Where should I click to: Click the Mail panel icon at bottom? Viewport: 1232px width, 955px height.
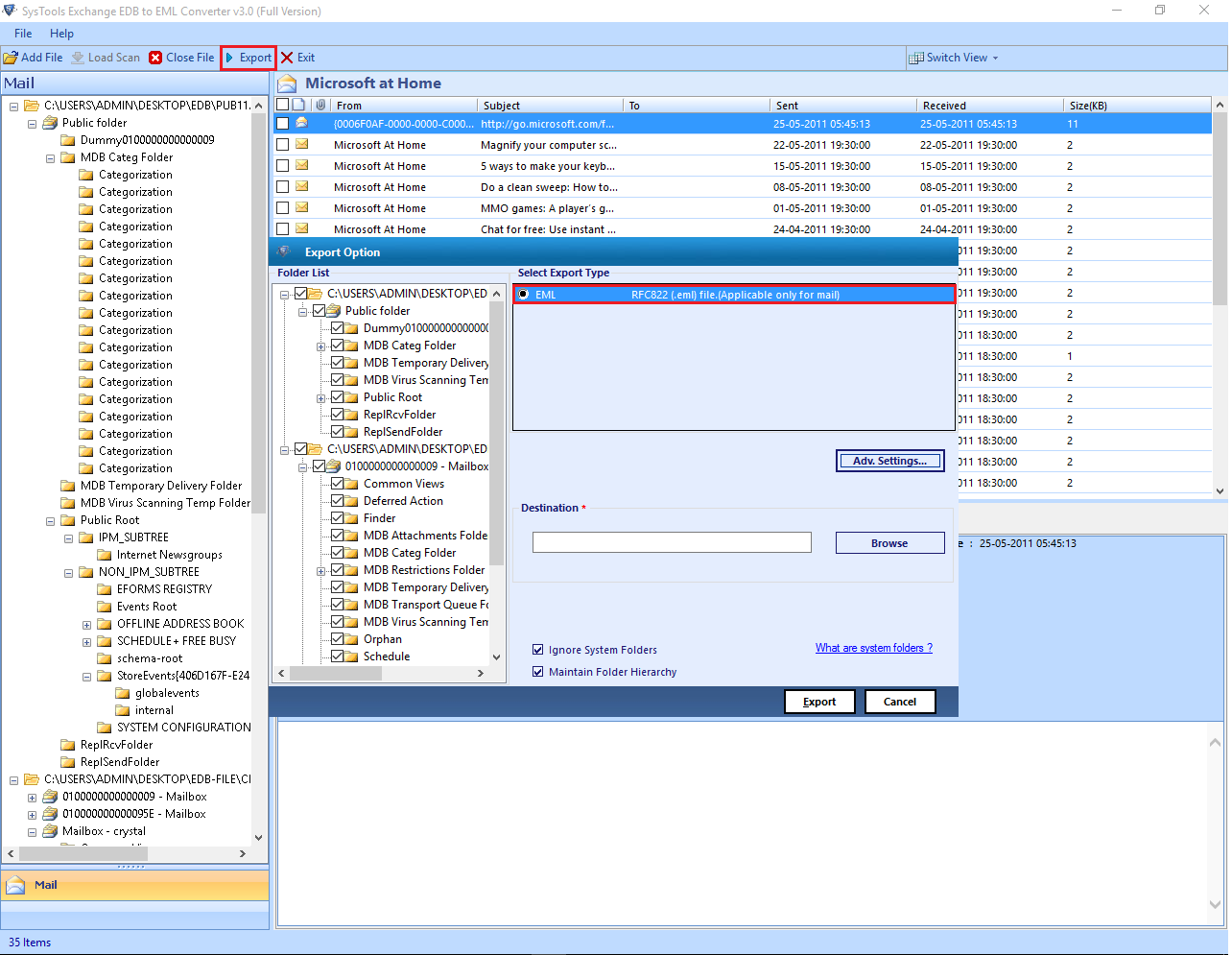coord(15,885)
